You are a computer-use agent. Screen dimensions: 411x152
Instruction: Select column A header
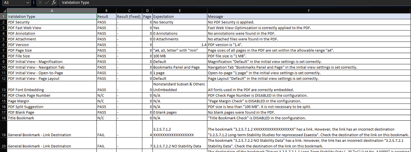click(52, 11)
